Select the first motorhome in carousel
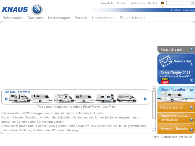The height and width of the screenshot is (146, 195). 20,98
